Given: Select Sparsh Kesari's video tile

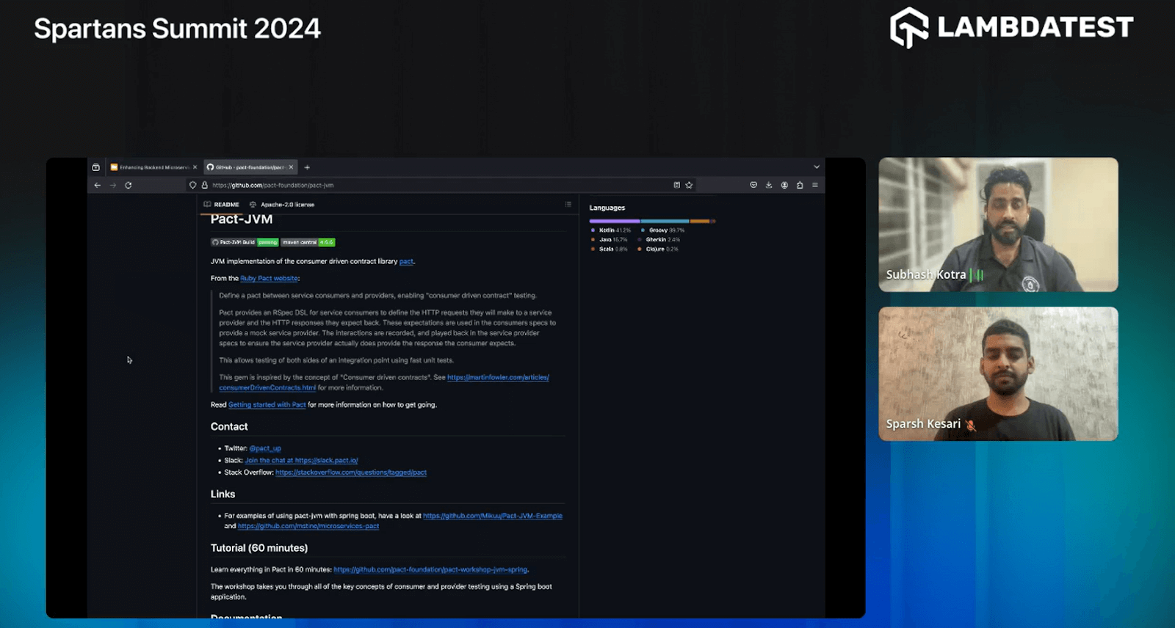Looking at the screenshot, I should (999, 374).
